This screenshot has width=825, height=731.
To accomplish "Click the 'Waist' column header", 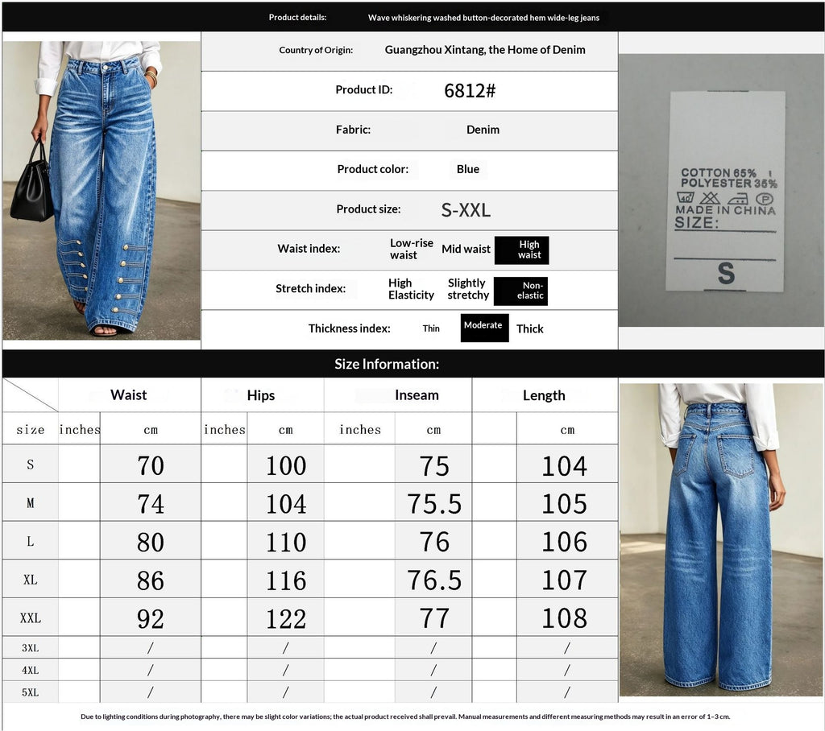I will pos(129,395).
